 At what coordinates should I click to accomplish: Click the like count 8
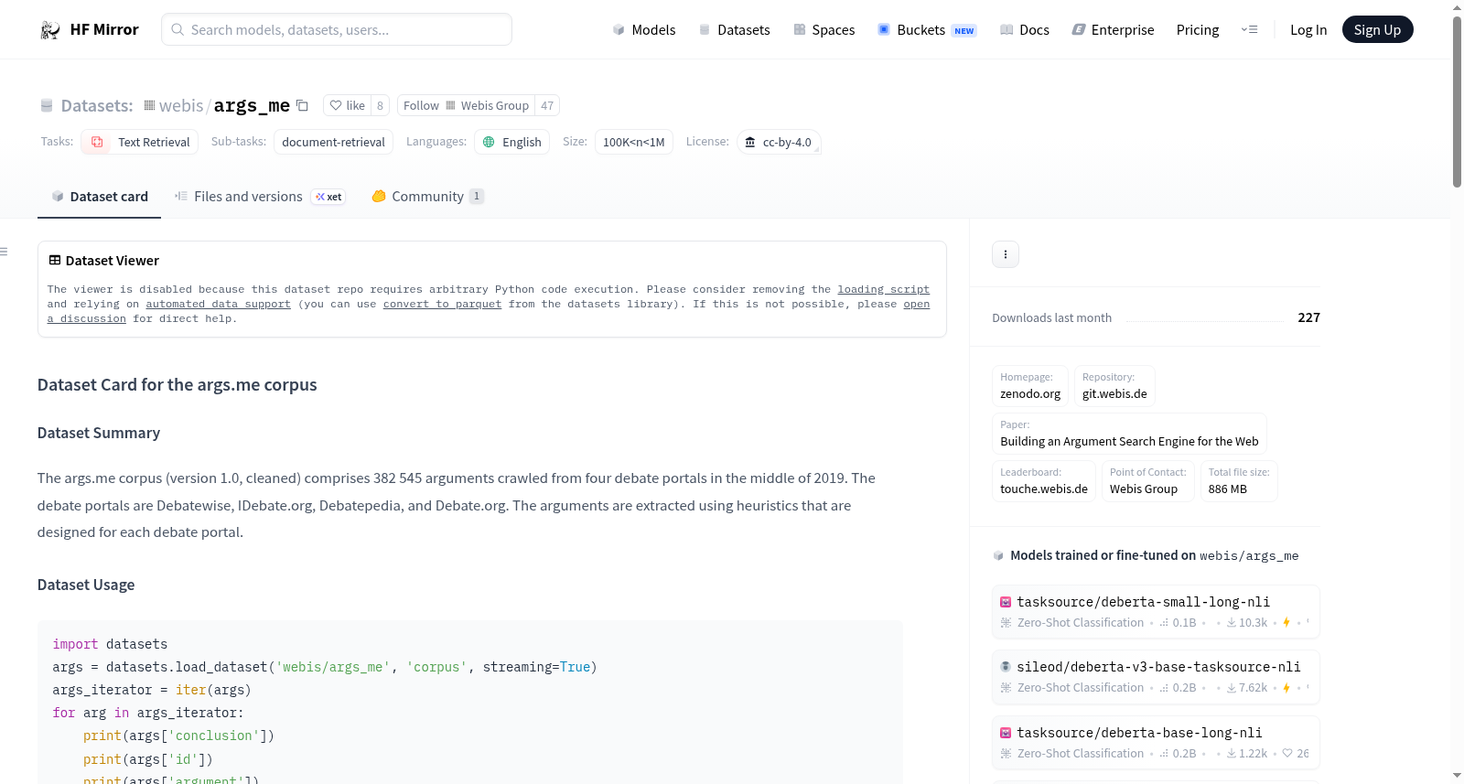tap(381, 105)
